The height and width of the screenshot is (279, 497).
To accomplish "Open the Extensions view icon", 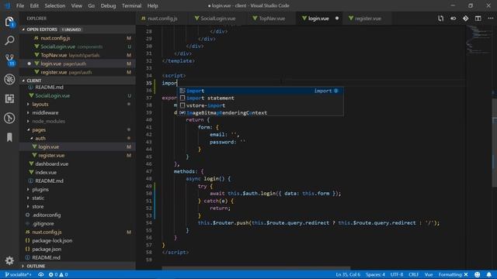I will [9, 98].
